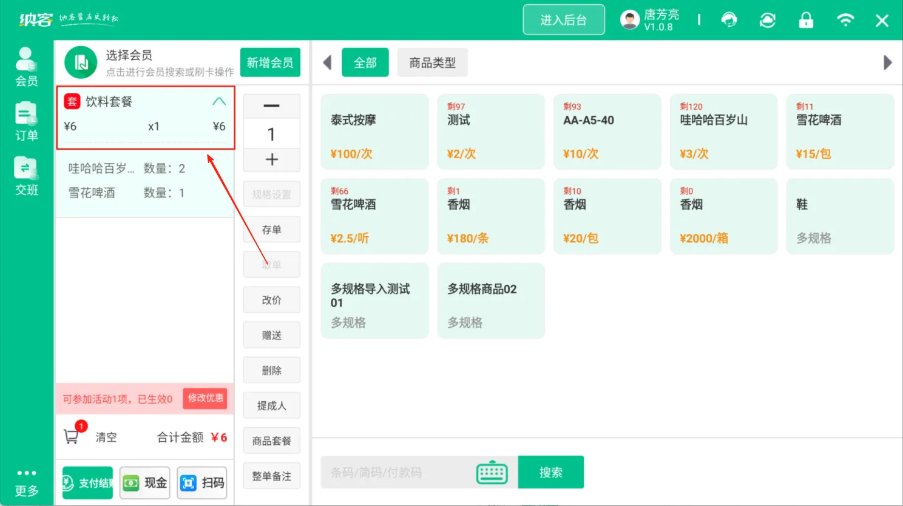Viewport: 903px width, 506px height.
Task: Select the 哇哈哈百岁山 product card
Action: click(x=723, y=131)
